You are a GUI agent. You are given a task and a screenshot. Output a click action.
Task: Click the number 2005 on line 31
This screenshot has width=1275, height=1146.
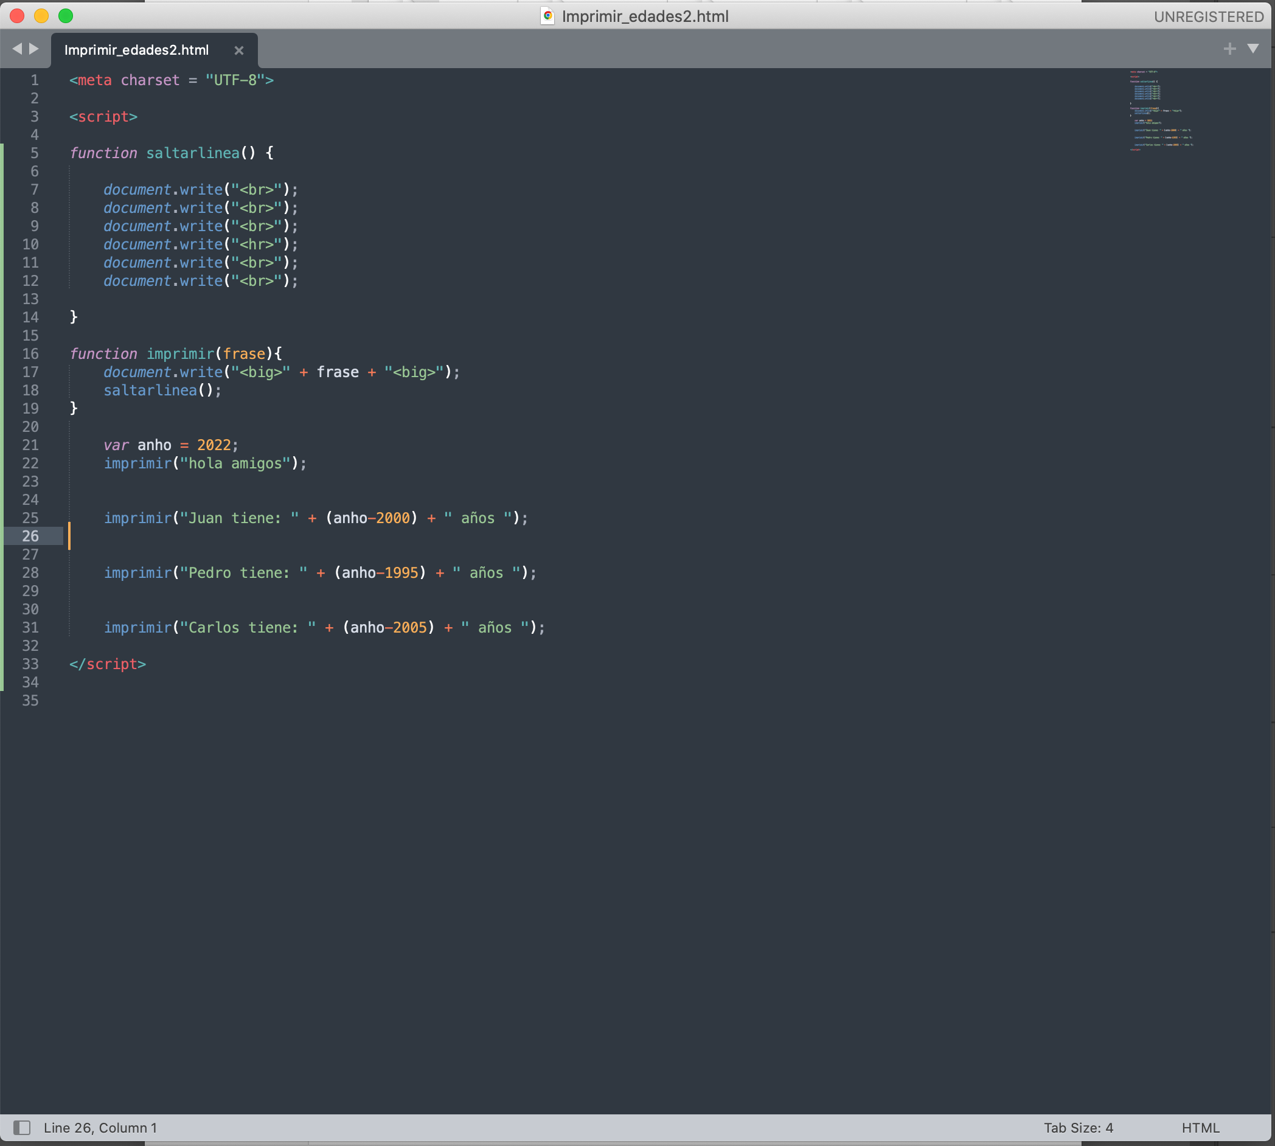[x=410, y=628]
